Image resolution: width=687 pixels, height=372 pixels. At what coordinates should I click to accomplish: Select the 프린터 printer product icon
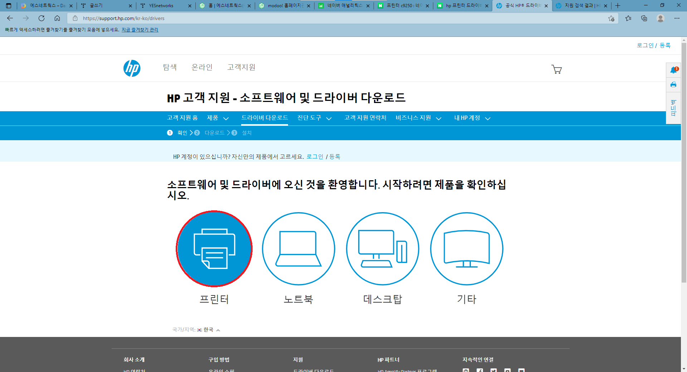tap(214, 249)
